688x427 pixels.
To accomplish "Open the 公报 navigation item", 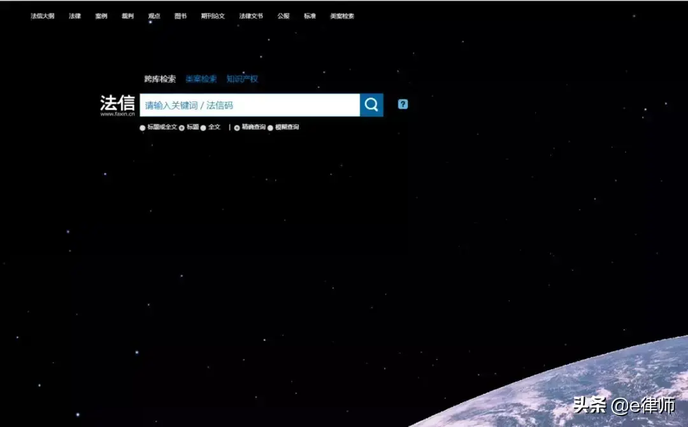I will (x=283, y=16).
